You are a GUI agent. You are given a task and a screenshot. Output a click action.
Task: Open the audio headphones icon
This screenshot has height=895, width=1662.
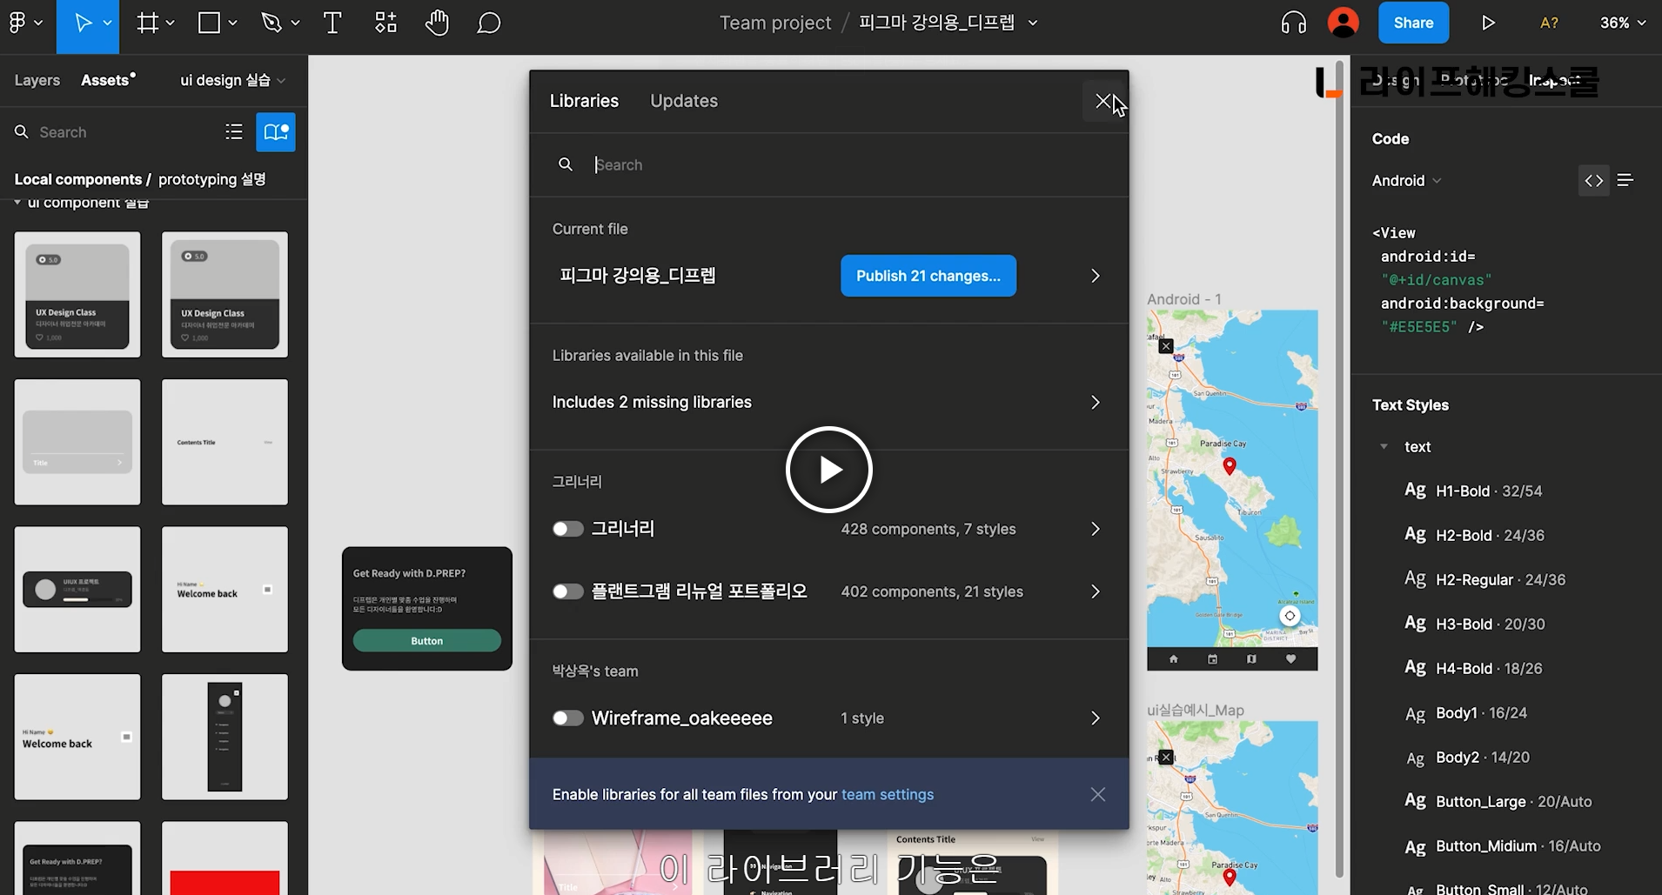(1294, 23)
